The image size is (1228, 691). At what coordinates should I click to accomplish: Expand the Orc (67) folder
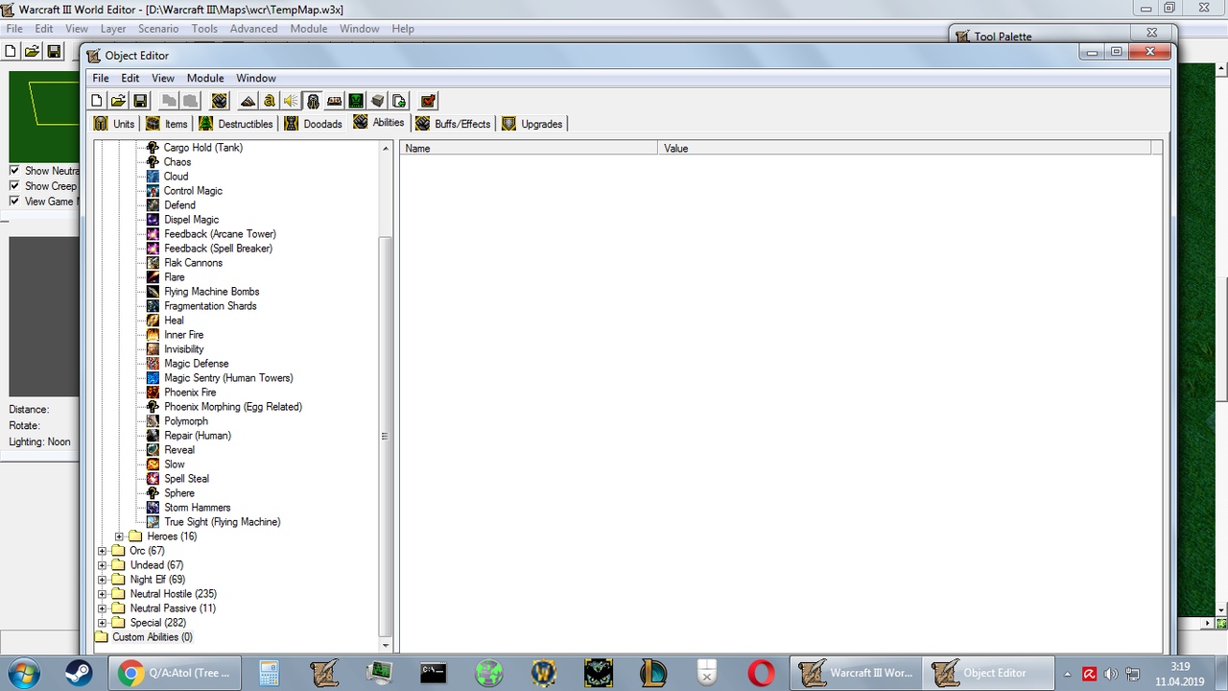tap(102, 551)
